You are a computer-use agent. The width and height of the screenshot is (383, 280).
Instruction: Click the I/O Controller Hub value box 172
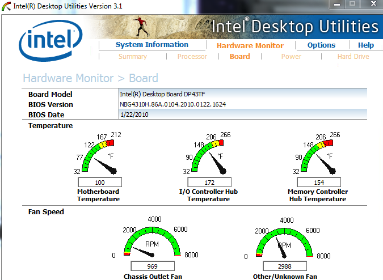[x=209, y=182]
